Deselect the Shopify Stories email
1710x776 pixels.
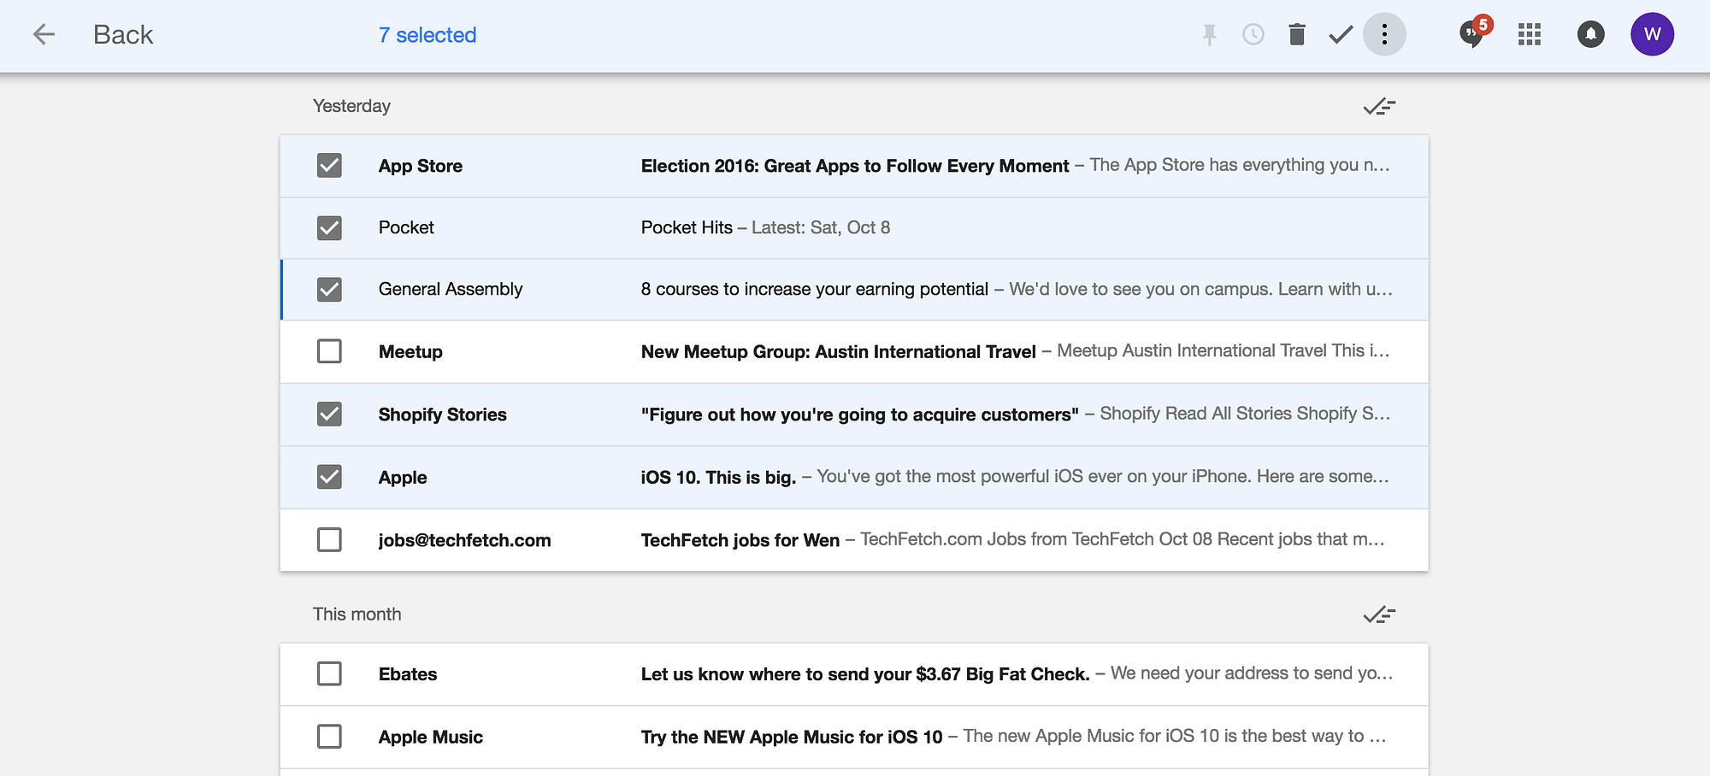(329, 414)
